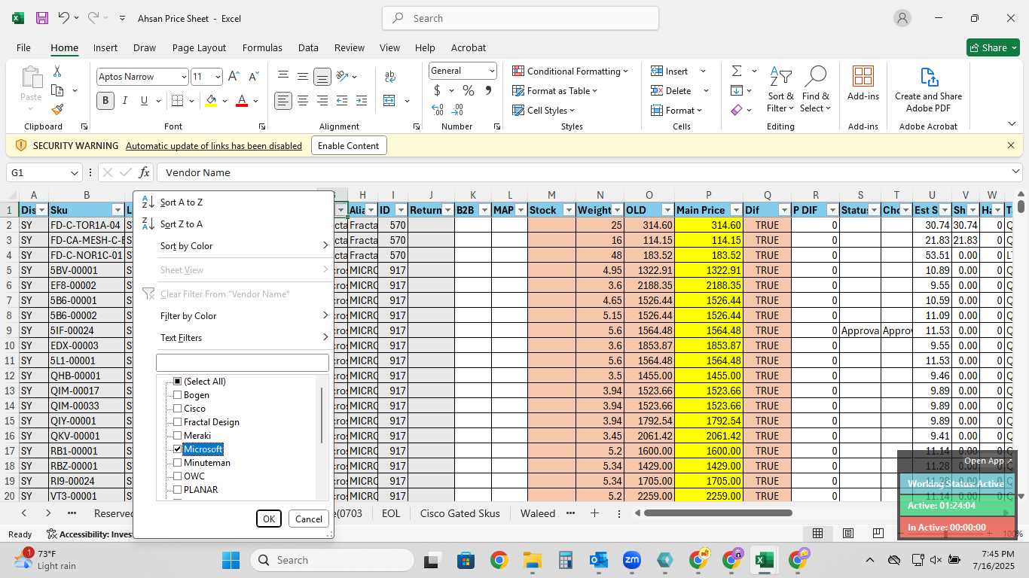Open the Data ribbon tab
The image size is (1029, 578).
click(x=308, y=47)
